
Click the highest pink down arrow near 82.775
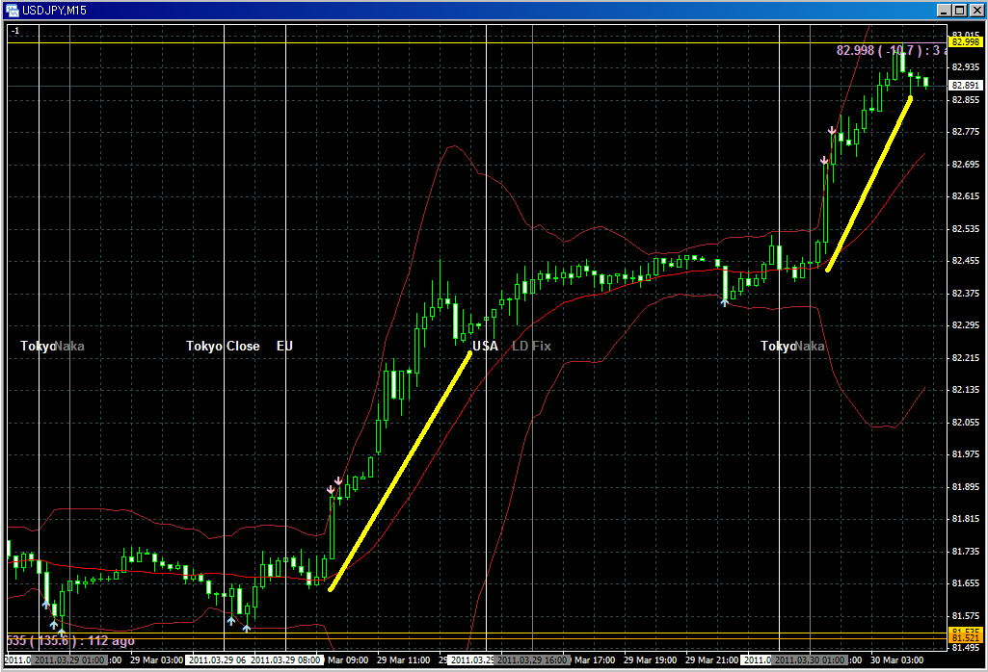click(x=832, y=130)
